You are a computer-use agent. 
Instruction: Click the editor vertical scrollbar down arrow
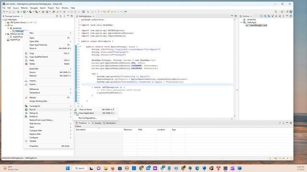click(235, 116)
